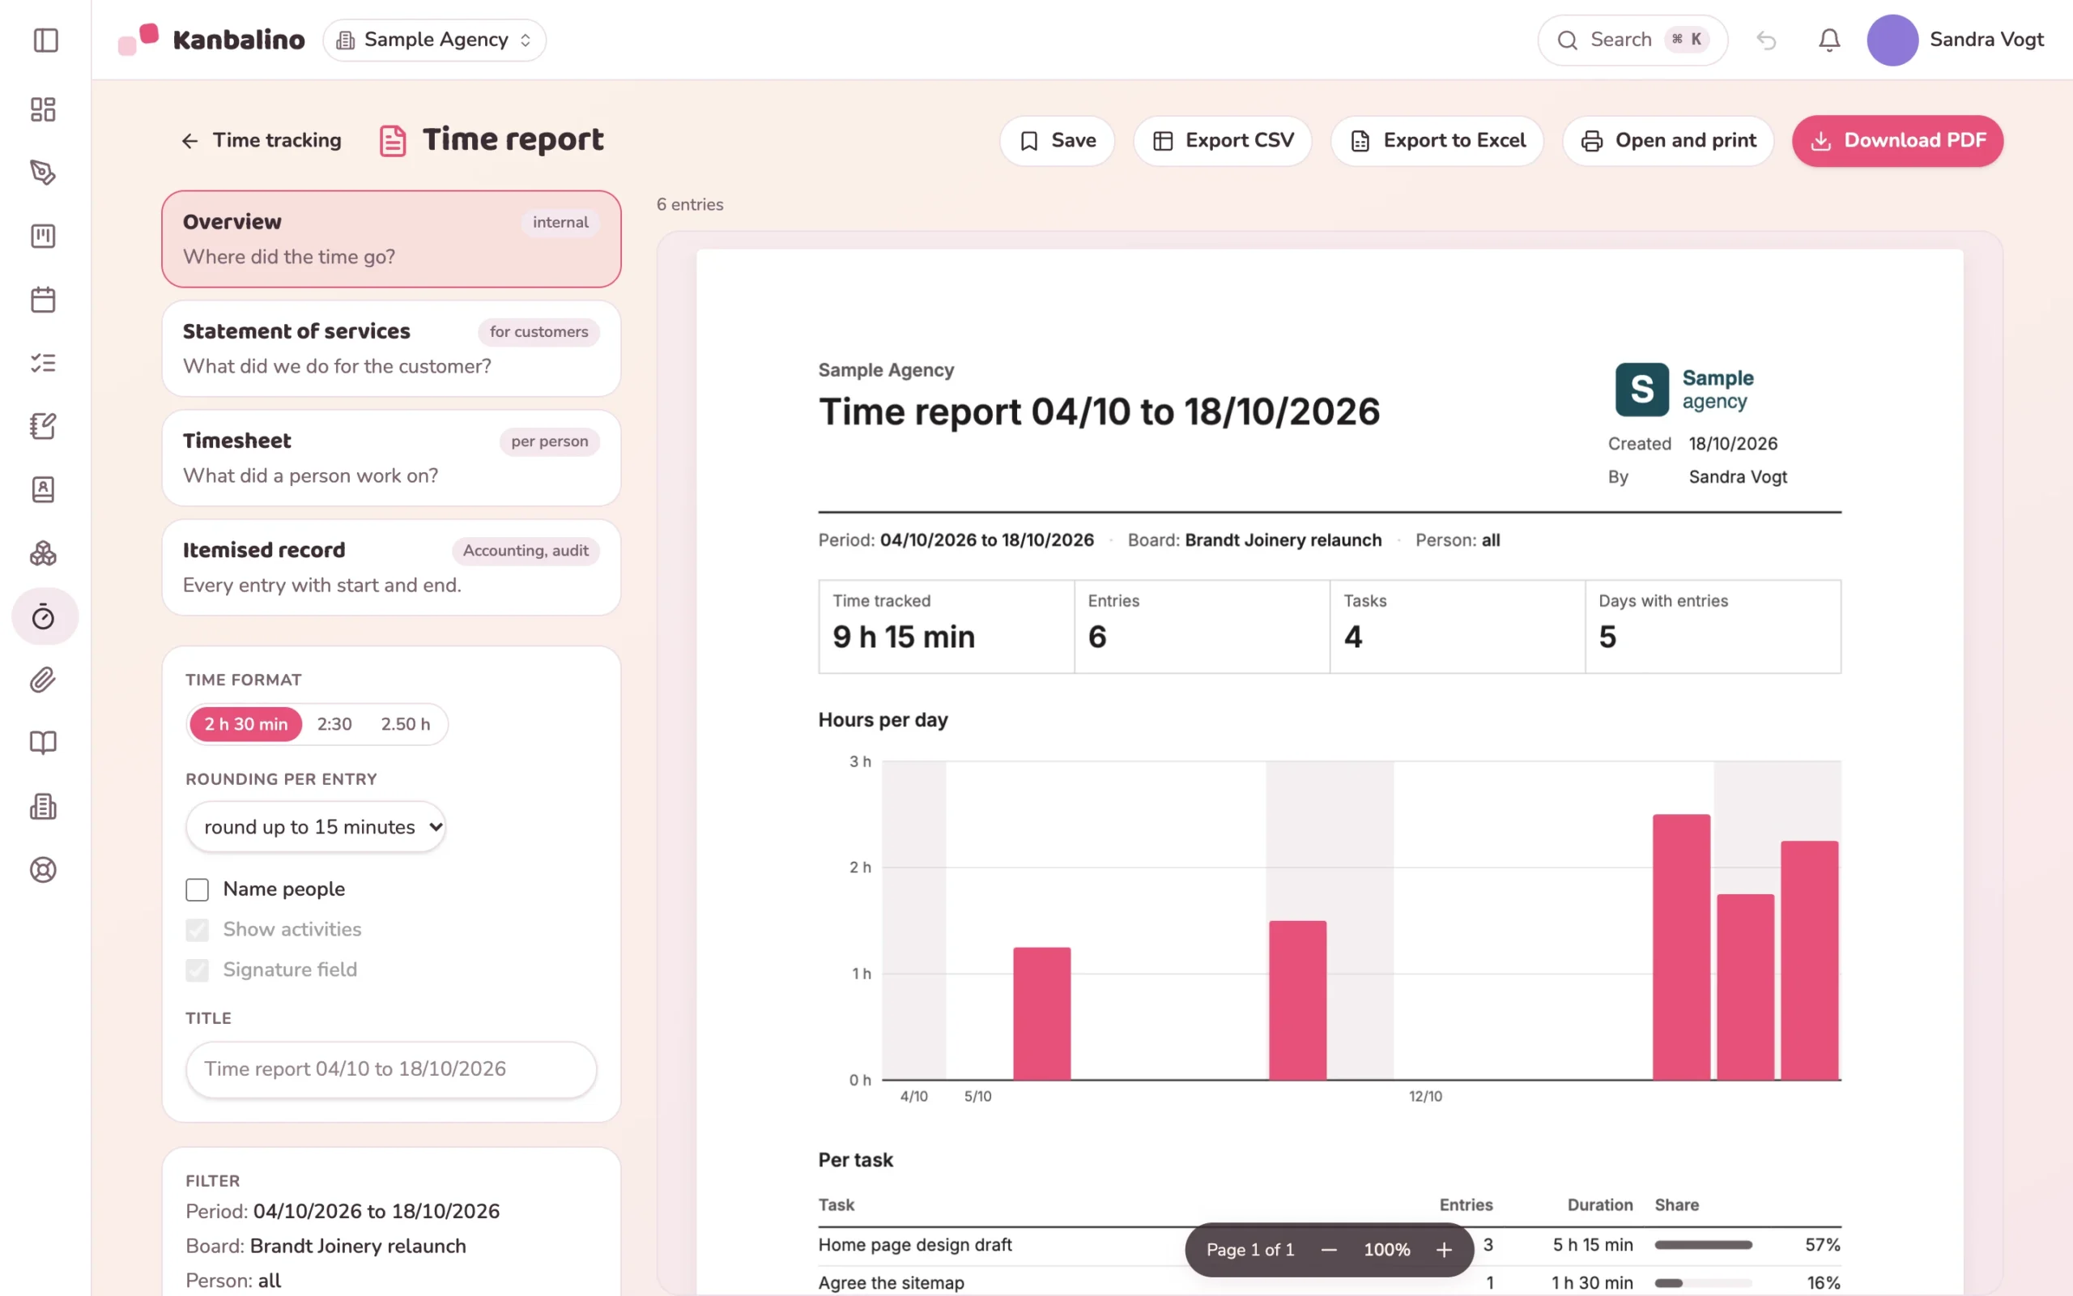
Task: Zoom out the report preview
Action: point(1329,1250)
